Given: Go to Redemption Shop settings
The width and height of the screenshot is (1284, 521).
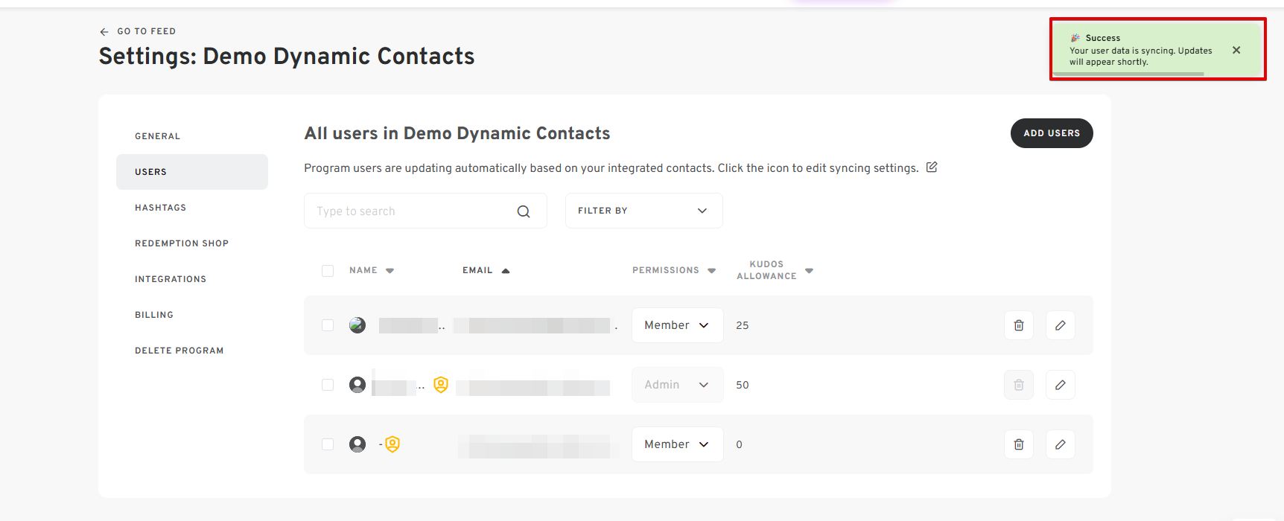Looking at the screenshot, I should 182,243.
